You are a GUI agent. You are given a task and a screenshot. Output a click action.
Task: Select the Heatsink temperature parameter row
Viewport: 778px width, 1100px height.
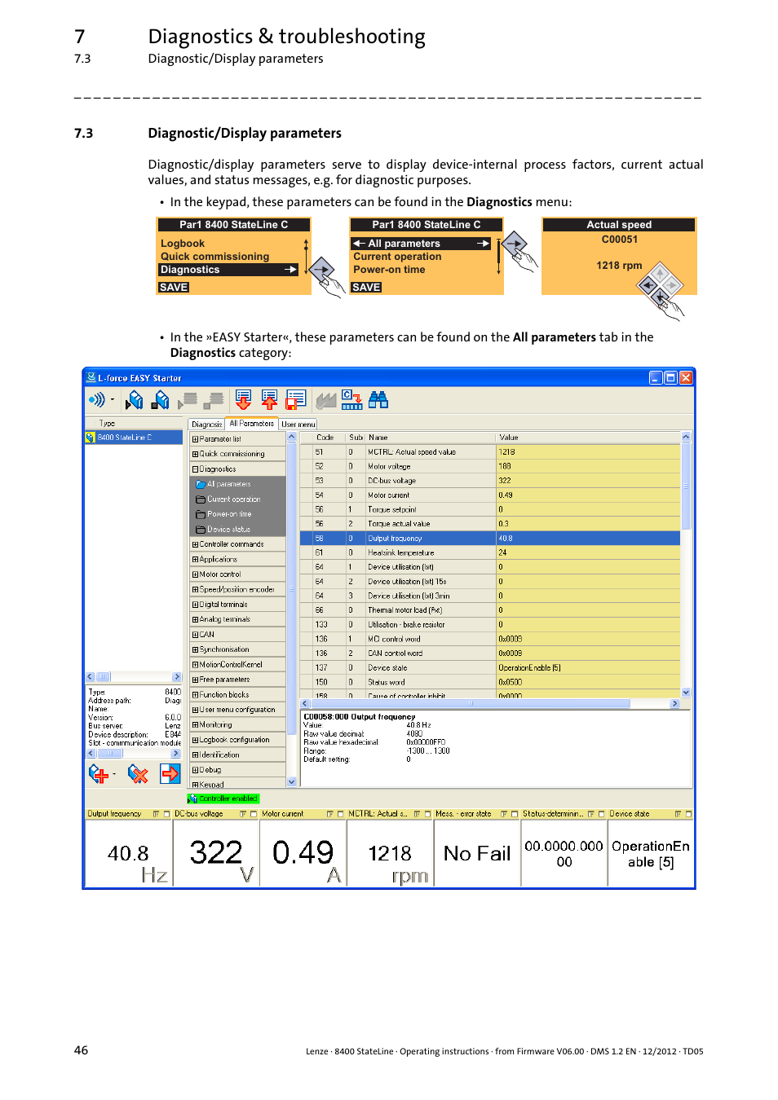coord(490,552)
